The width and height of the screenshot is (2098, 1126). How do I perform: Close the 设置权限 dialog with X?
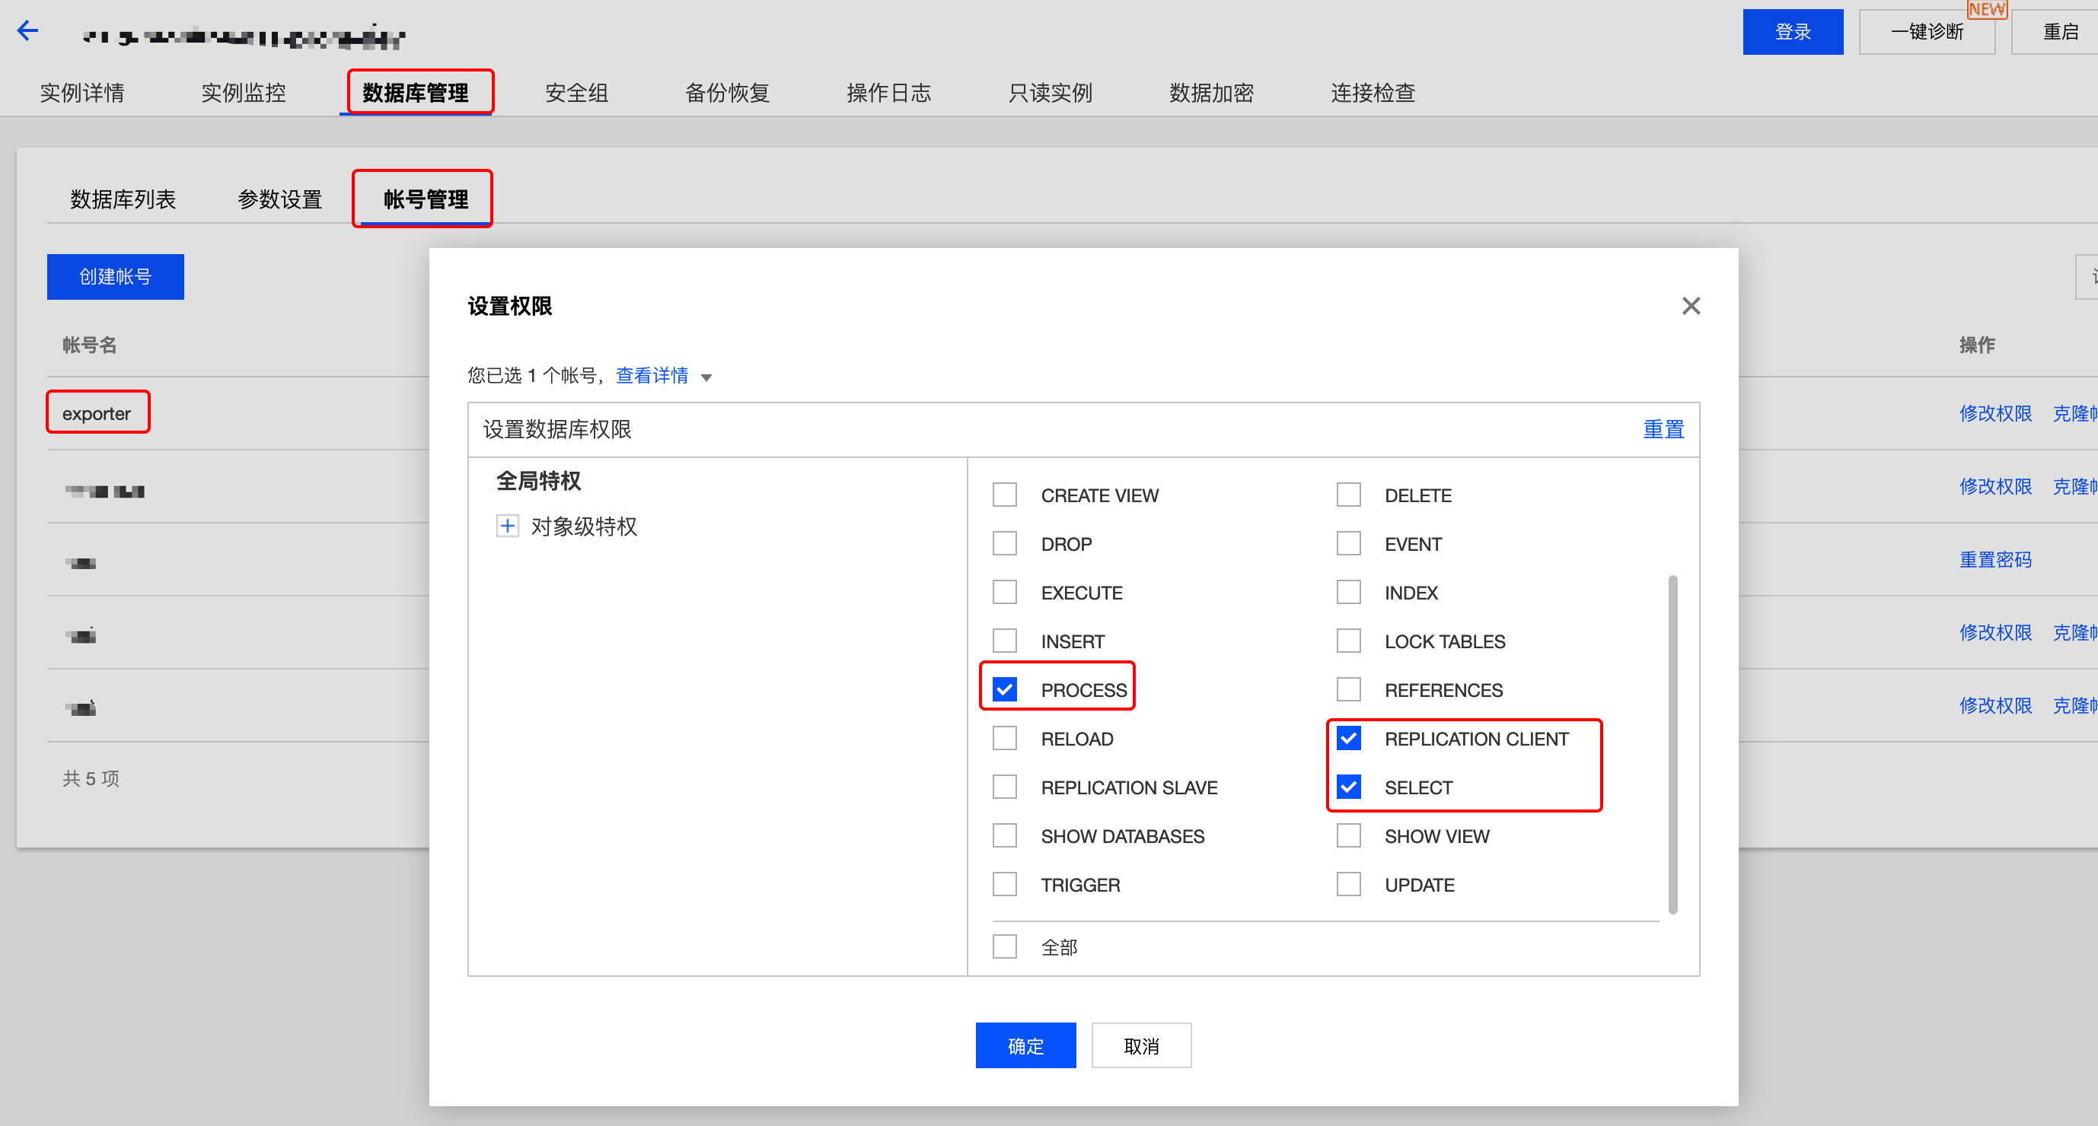[x=1691, y=306]
